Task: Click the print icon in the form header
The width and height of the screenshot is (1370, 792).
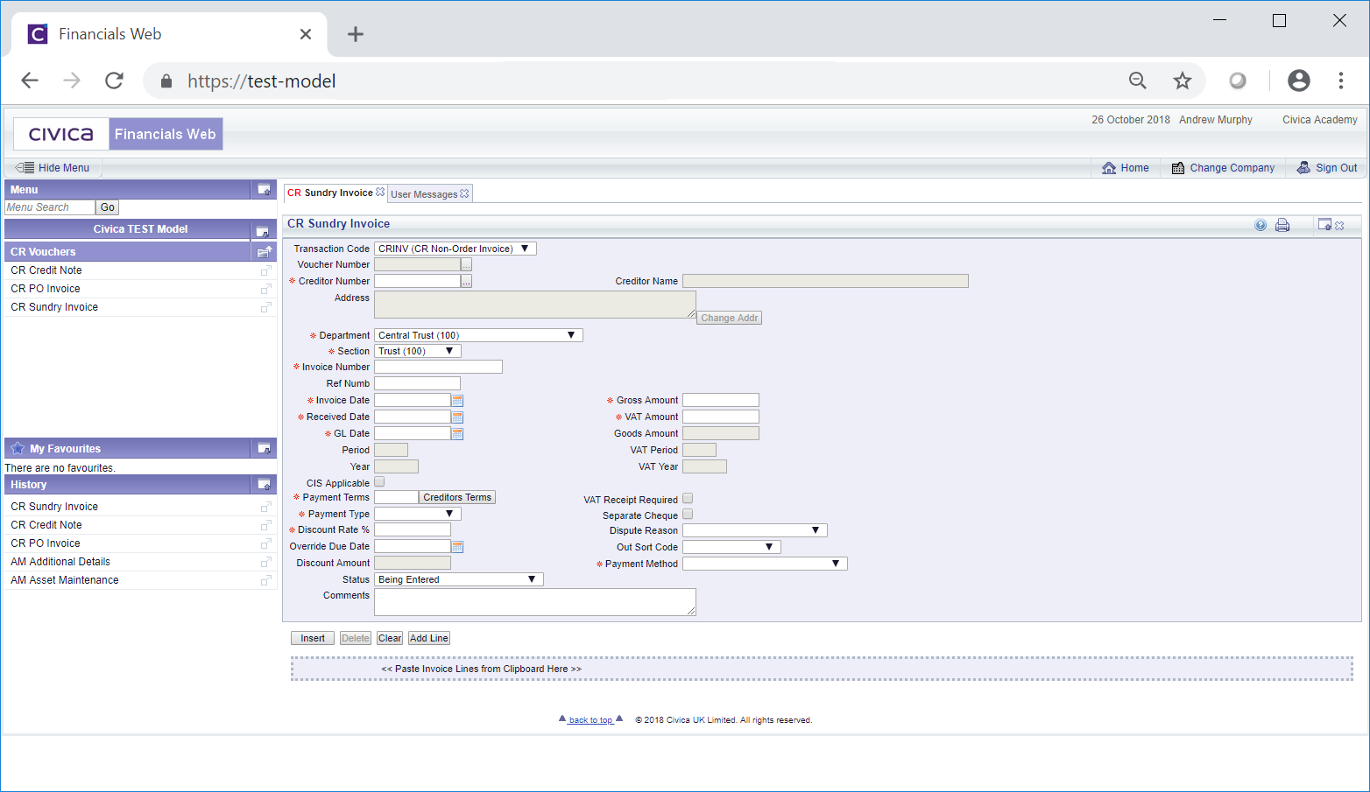Action: pyautogui.click(x=1282, y=225)
